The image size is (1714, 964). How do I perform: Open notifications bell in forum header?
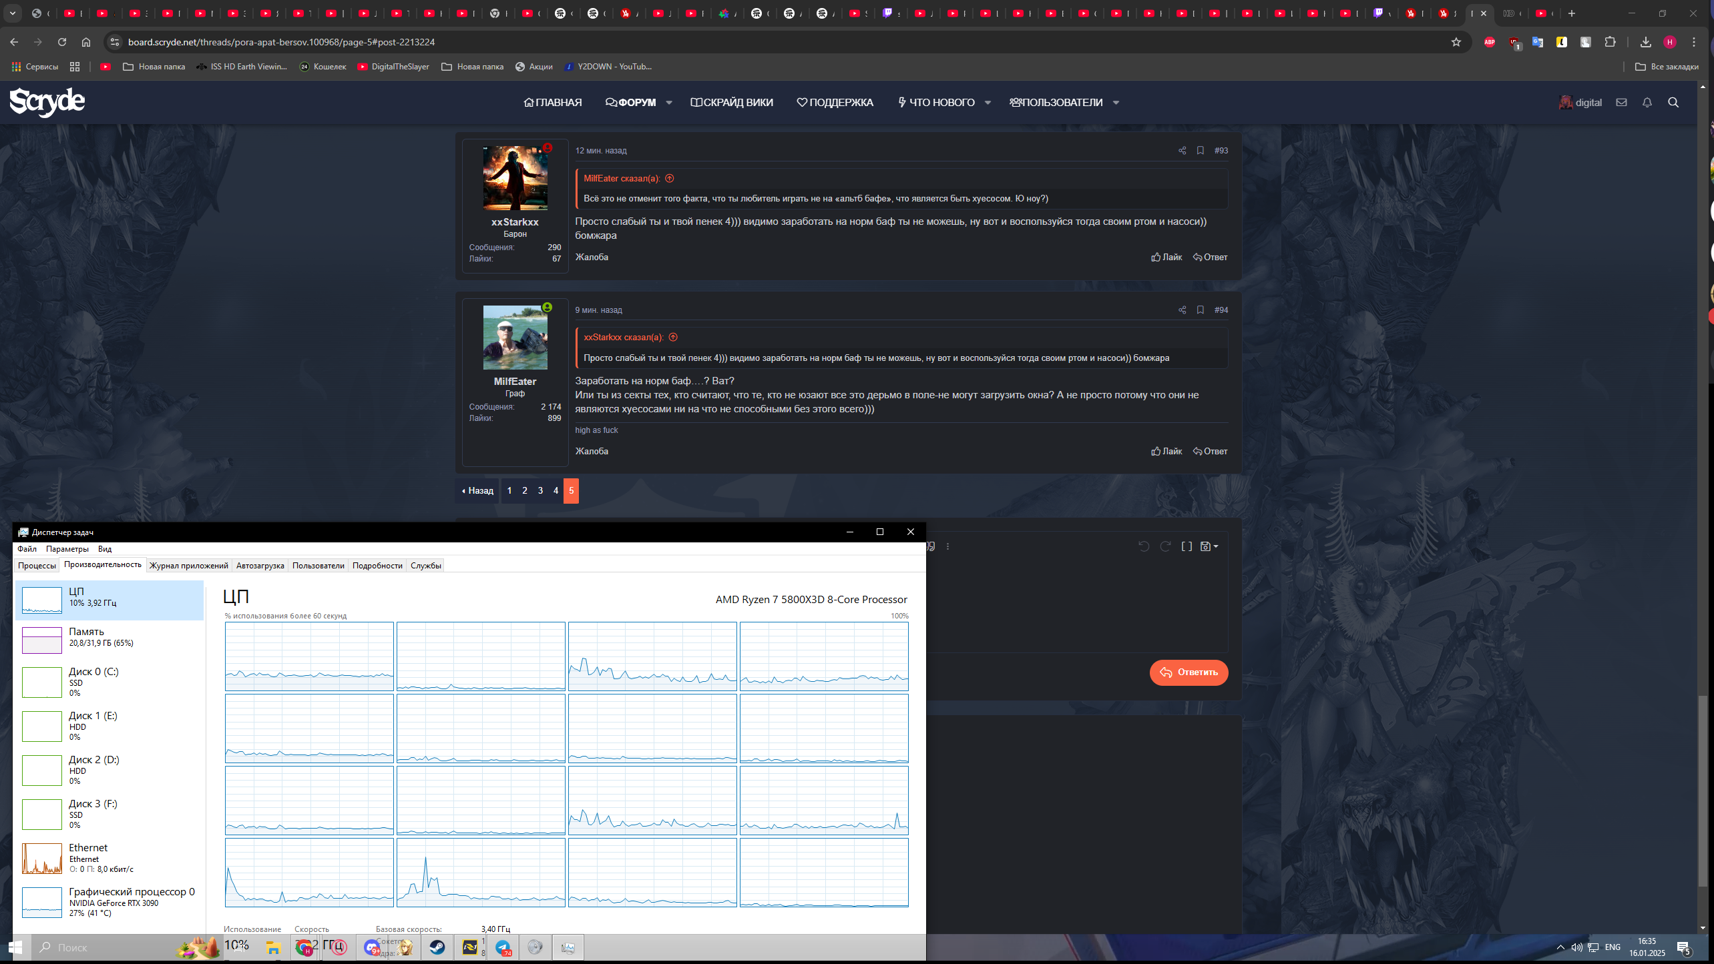1647,103
